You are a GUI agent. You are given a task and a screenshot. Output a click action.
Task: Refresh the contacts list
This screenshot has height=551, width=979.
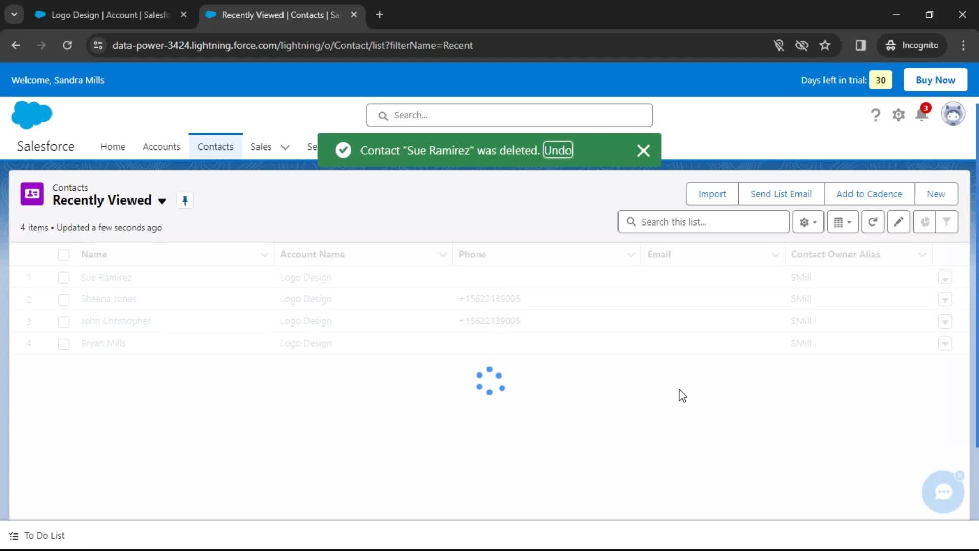[872, 222]
